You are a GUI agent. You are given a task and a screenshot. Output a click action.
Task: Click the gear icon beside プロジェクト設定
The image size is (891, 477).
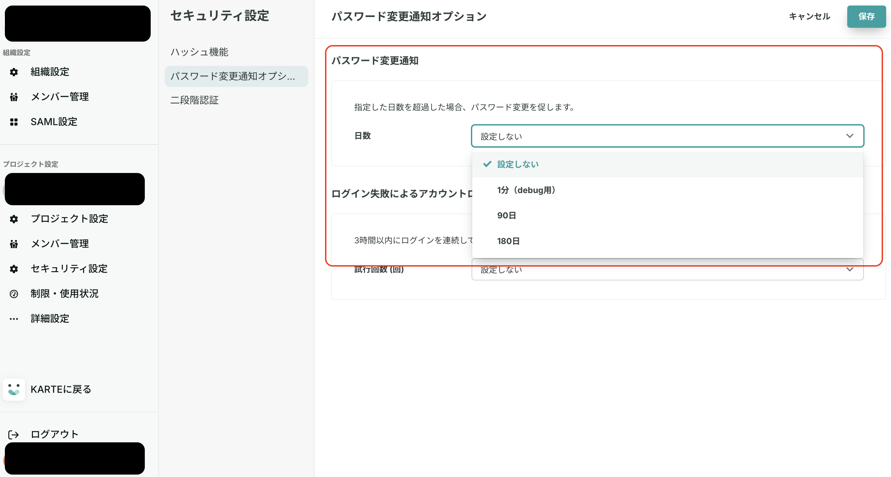click(14, 219)
